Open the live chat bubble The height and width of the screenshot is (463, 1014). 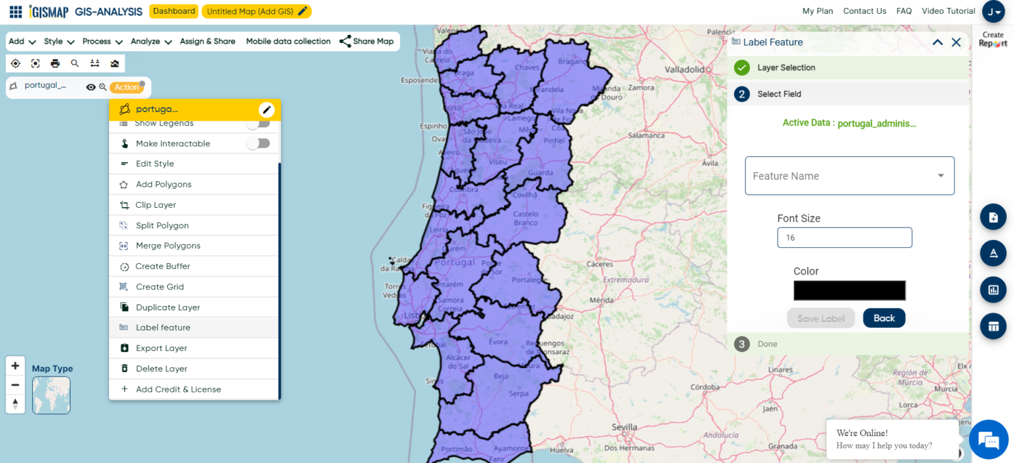988,439
